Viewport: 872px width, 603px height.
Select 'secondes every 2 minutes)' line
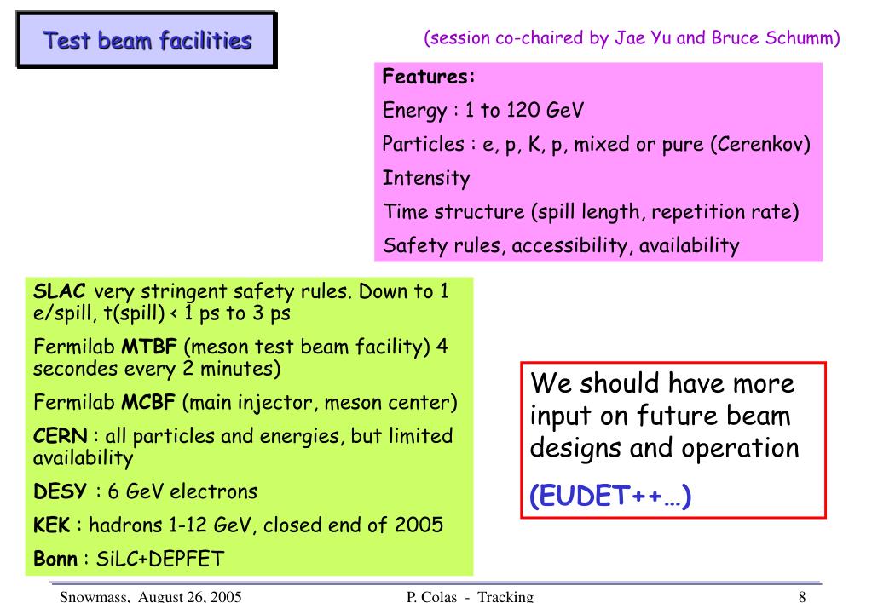coord(157,369)
